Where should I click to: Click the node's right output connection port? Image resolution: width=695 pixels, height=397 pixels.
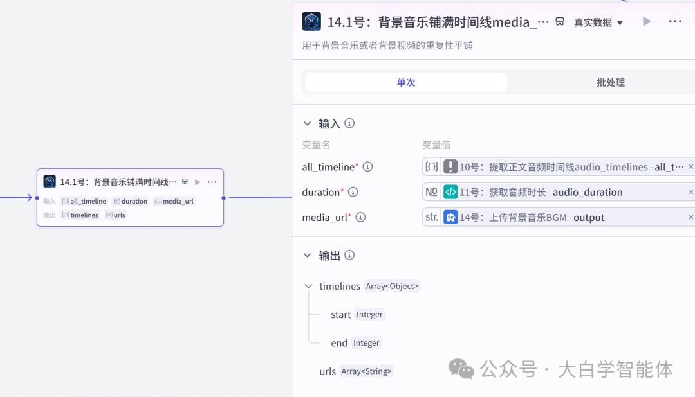224,198
